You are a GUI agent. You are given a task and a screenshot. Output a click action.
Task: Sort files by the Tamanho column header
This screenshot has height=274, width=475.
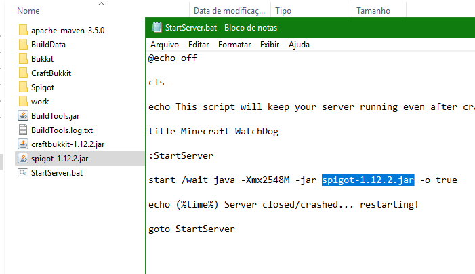coord(373,11)
